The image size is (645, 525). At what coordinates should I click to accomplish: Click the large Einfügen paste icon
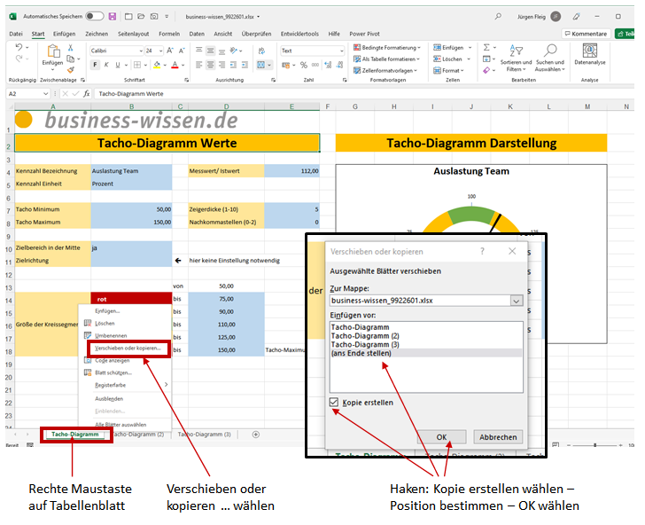[52, 51]
